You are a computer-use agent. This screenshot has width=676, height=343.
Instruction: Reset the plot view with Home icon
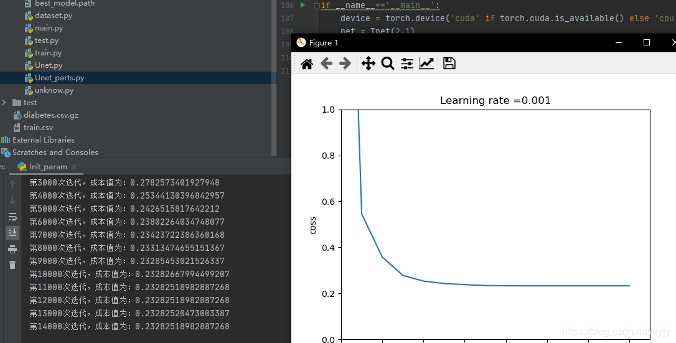click(x=306, y=63)
